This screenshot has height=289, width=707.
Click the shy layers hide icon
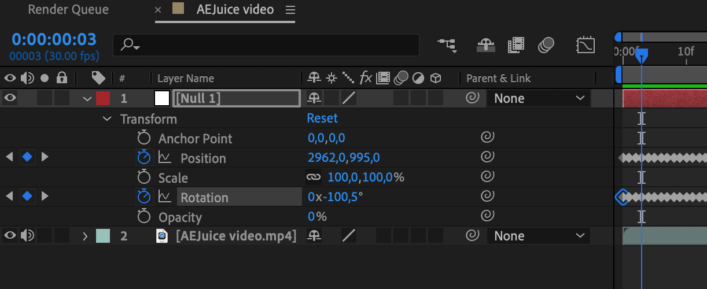[485, 45]
